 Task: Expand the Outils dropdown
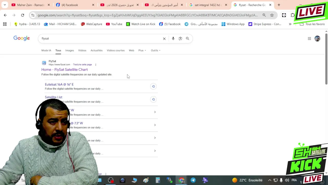(x=156, y=50)
